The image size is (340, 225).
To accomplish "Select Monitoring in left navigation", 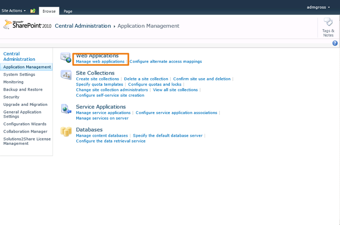I will pos(13,82).
